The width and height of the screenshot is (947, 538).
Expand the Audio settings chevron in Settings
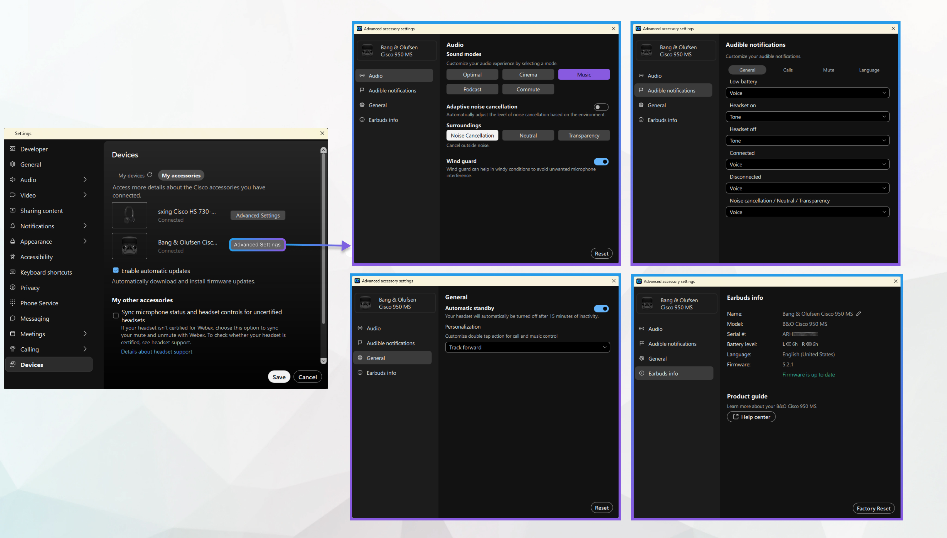[x=85, y=180]
